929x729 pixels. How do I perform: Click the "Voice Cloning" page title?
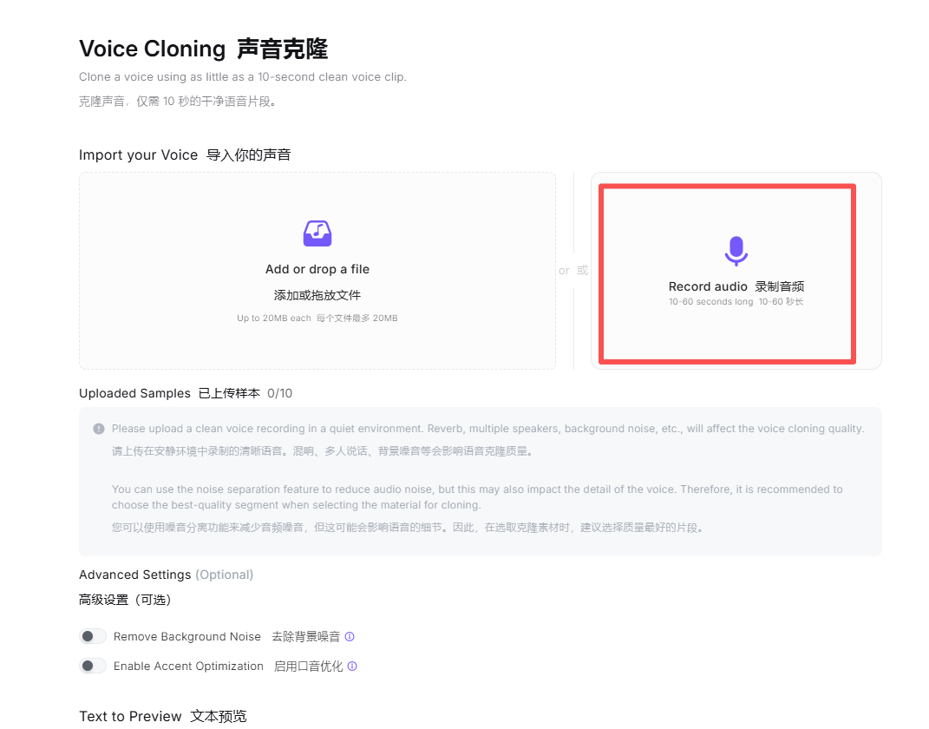[x=152, y=49]
